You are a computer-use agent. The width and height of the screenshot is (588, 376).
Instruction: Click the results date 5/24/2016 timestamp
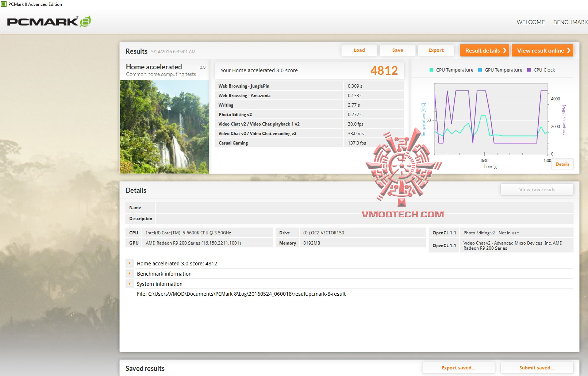click(x=173, y=52)
